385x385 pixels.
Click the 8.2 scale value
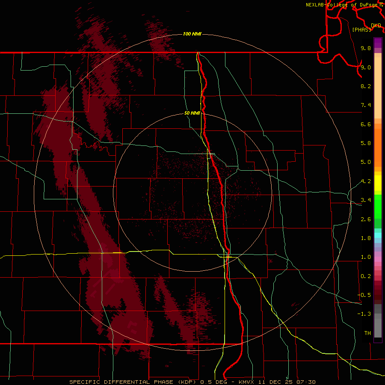click(366, 86)
